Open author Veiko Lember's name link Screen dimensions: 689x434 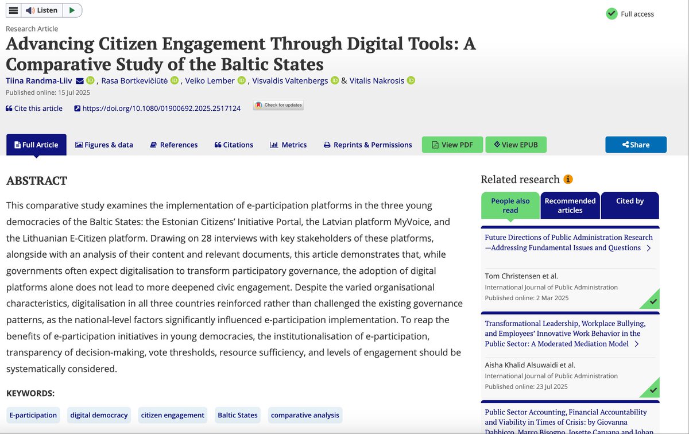[210, 81]
